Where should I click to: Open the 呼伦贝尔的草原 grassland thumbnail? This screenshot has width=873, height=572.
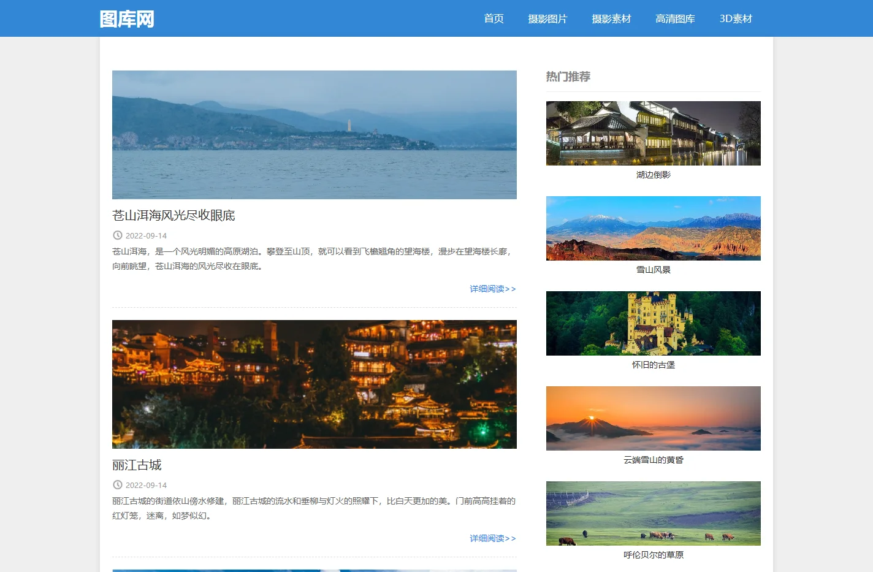pyautogui.click(x=654, y=513)
